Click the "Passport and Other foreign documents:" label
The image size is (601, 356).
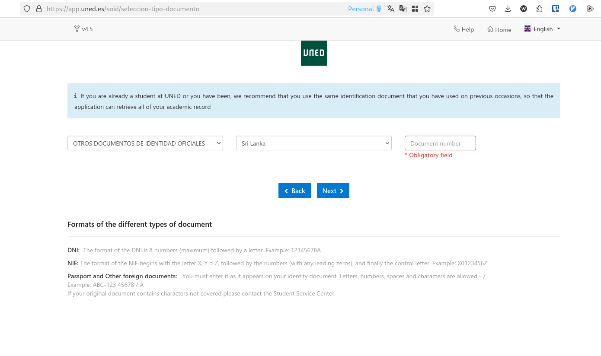122,276
